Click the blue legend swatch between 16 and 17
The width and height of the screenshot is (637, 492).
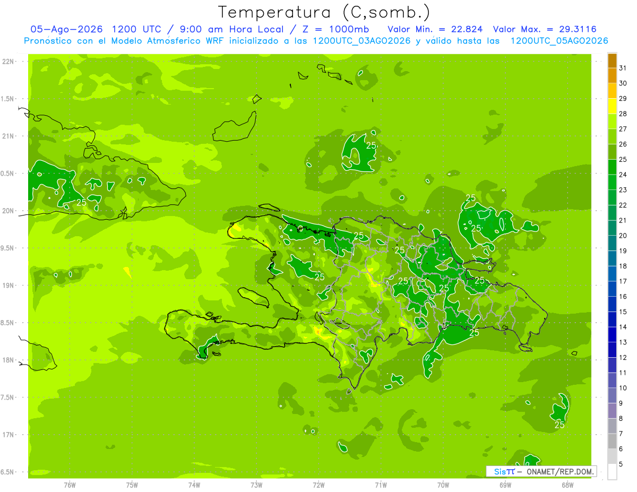[612, 289]
